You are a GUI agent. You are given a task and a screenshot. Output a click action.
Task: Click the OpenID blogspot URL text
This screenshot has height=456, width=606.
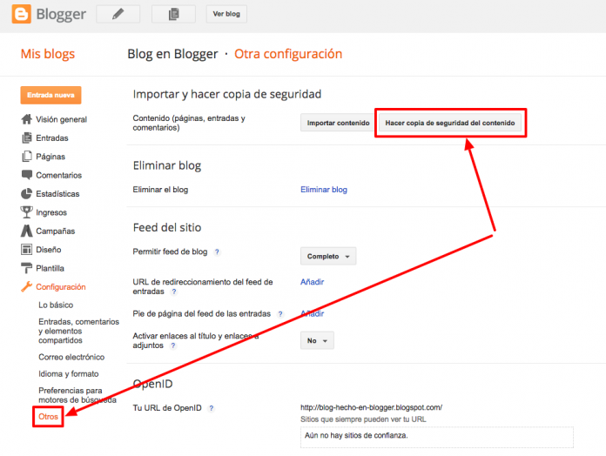[x=371, y=407]
